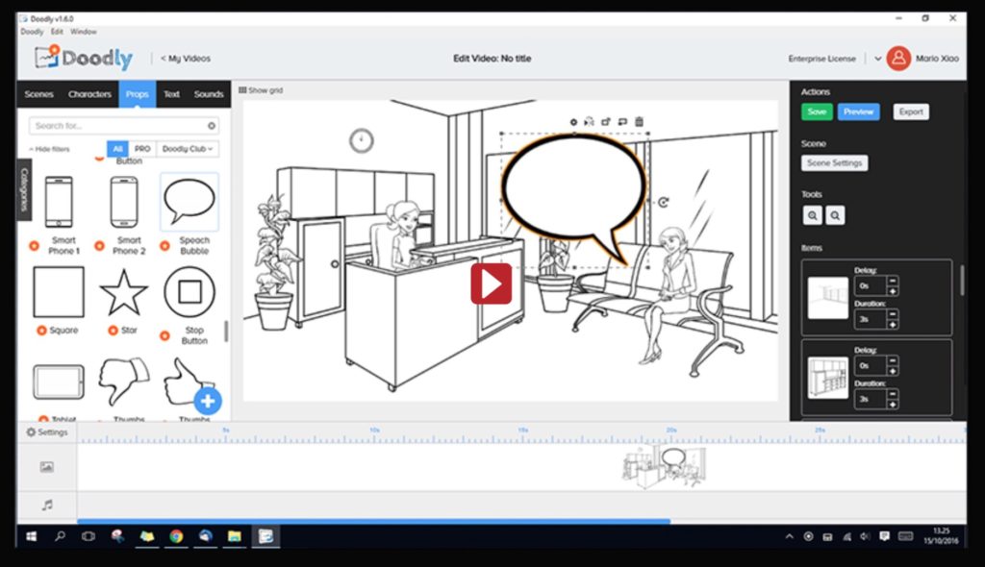Delete selected speech bubble with trash icon
The image size is (985, 567).
[639, 121]
